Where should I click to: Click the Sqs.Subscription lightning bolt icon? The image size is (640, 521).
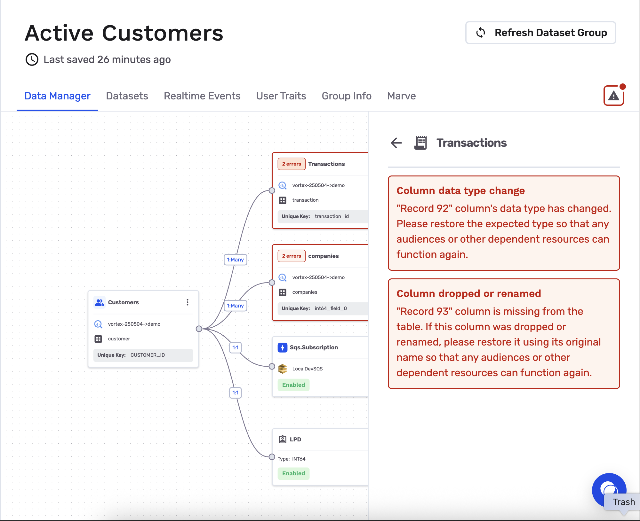tap(282, 347)
